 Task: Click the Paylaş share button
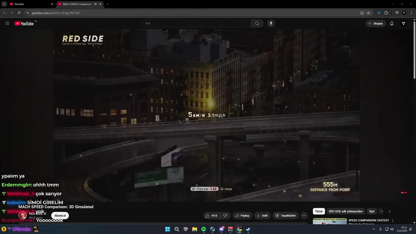coord(242,215)
